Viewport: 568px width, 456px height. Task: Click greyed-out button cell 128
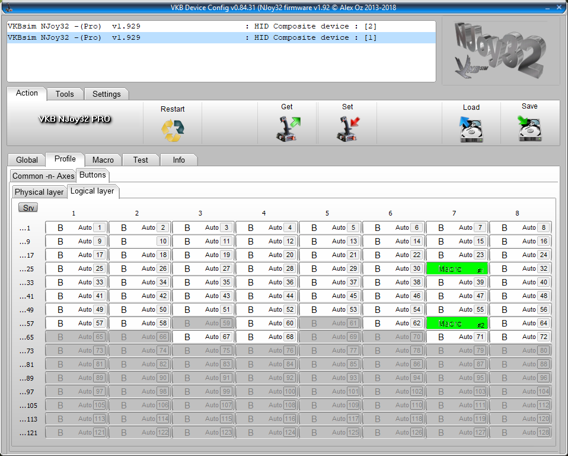tap(521, 432)
